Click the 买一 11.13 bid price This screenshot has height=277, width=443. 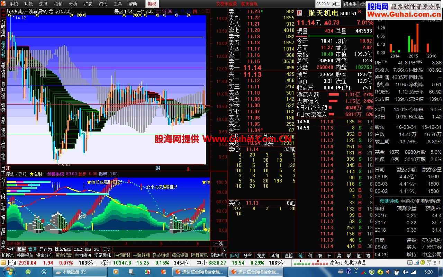(x=252, y=74)
